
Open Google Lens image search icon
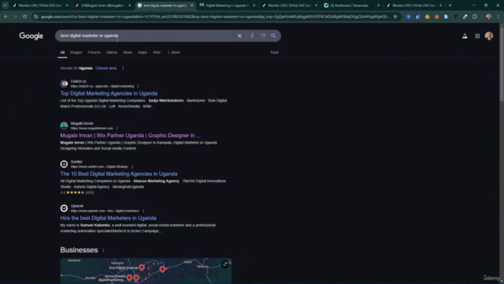[263, 35]
